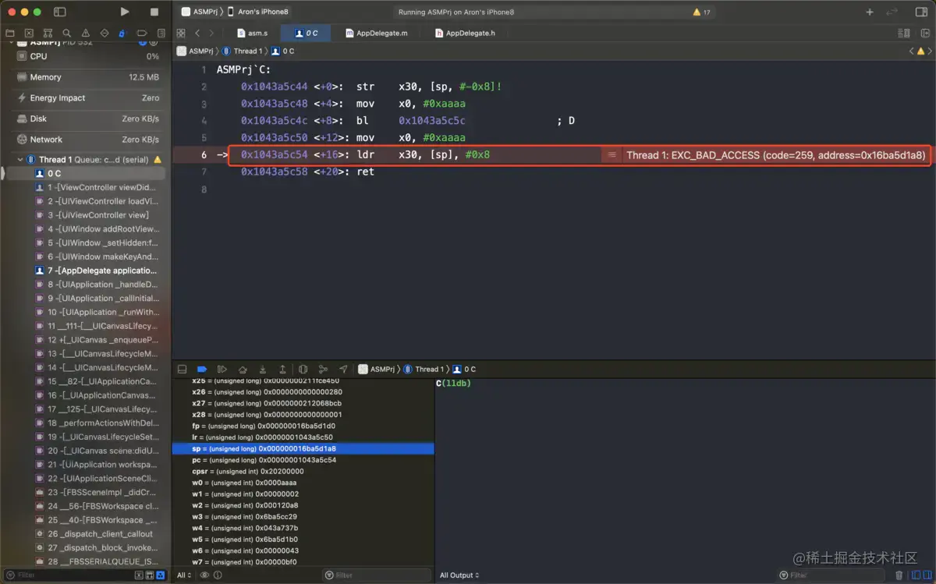Click the related items grid icon

click(x=181, y=33)
